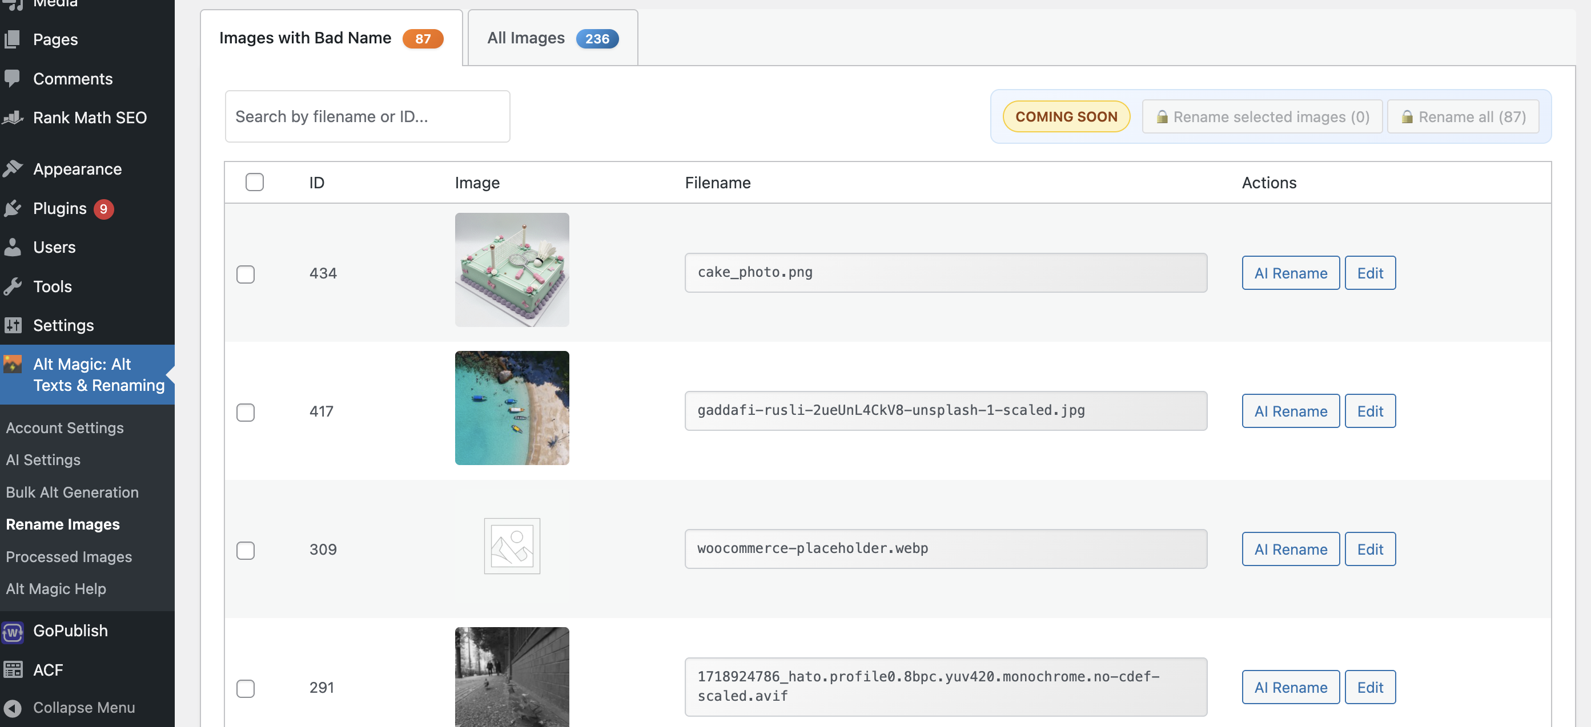
Task: Open the GoPublish plugin
Action: (x=70, y=631)
